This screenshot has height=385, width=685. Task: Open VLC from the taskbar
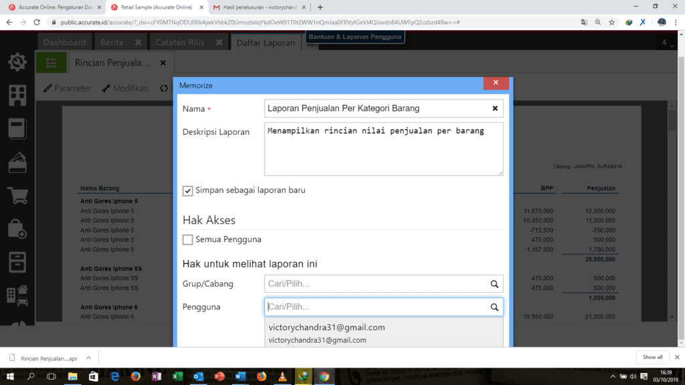coord(282,376)
